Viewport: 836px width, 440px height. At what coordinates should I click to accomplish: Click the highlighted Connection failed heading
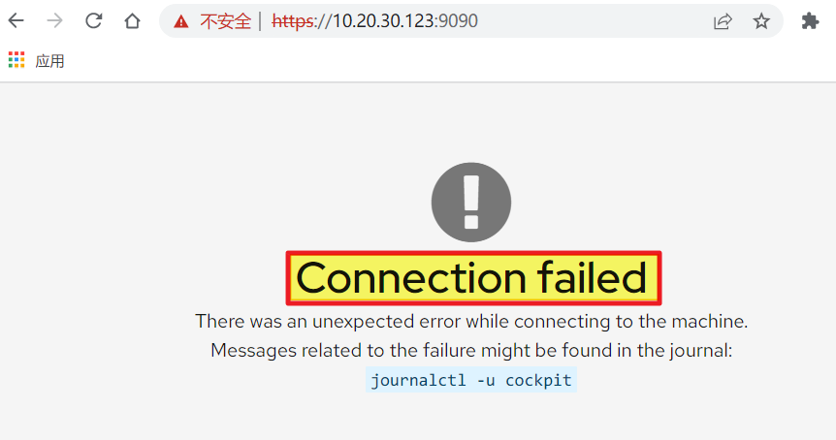tap(473, 278)
